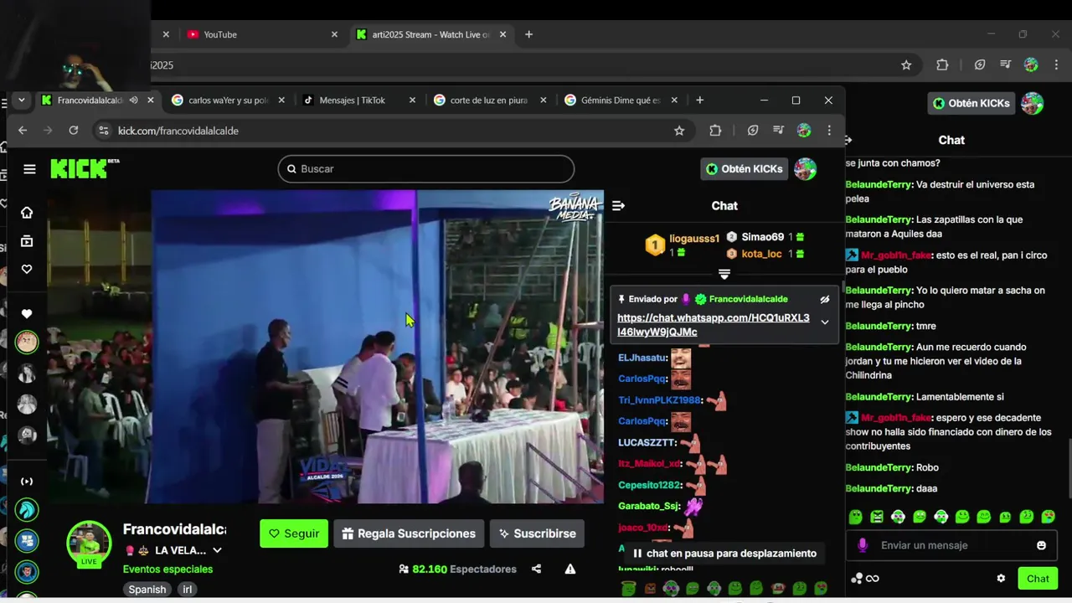Click the mic identity icon in chat input
Viewport: 1072px width, 603px height.
863,545
